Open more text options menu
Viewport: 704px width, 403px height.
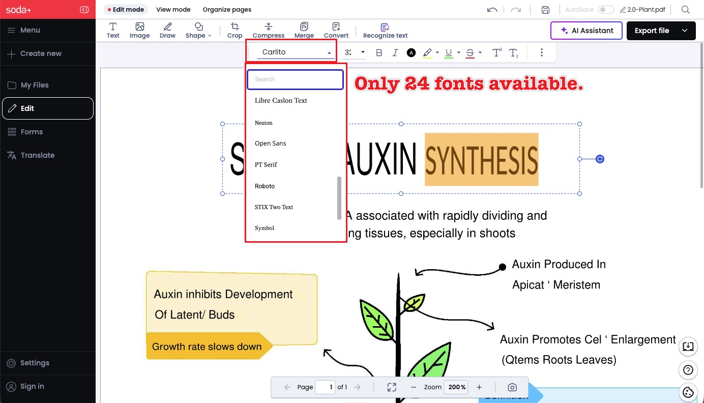[541, 52]
